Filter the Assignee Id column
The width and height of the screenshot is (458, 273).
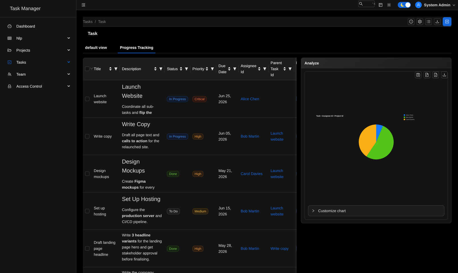click(265, 69)
